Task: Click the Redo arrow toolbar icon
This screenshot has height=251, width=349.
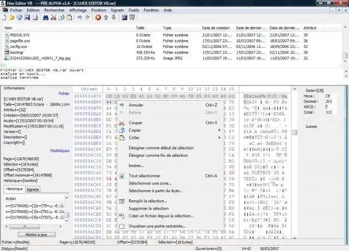Action: tap(87, 17)
